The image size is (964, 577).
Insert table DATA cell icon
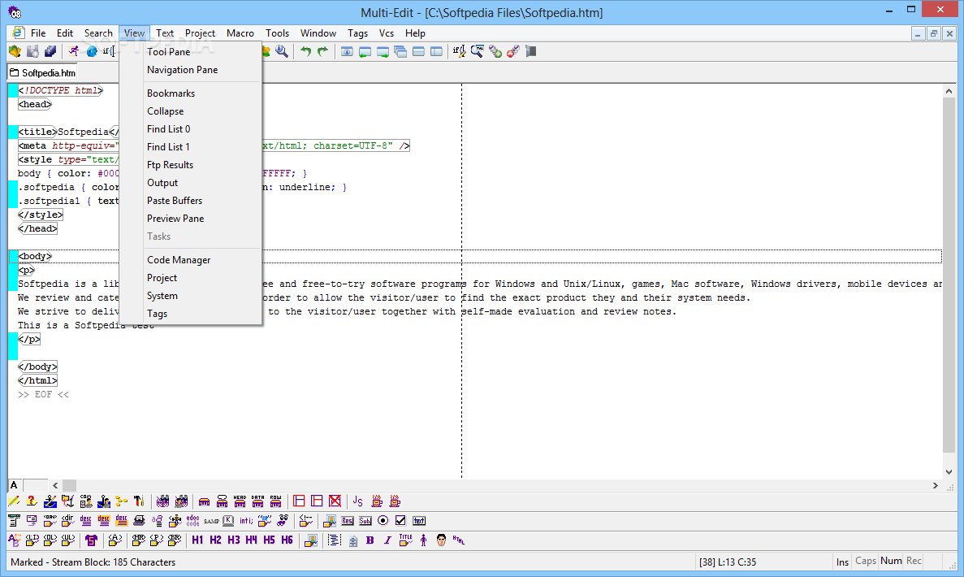click(257, 501)
